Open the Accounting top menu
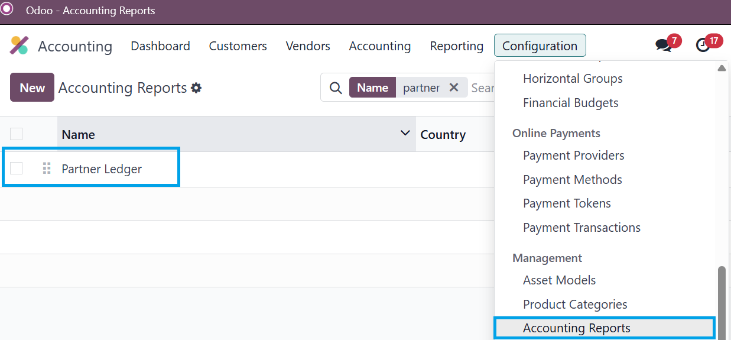The width and height of the screenshot is (731, 340). pyautogui.click(x=379, y=46)
